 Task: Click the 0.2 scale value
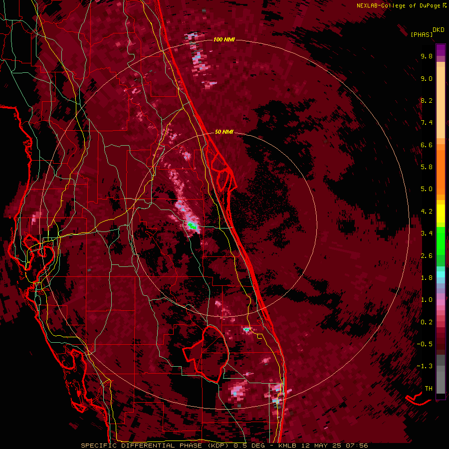click(x=427, y=322)
